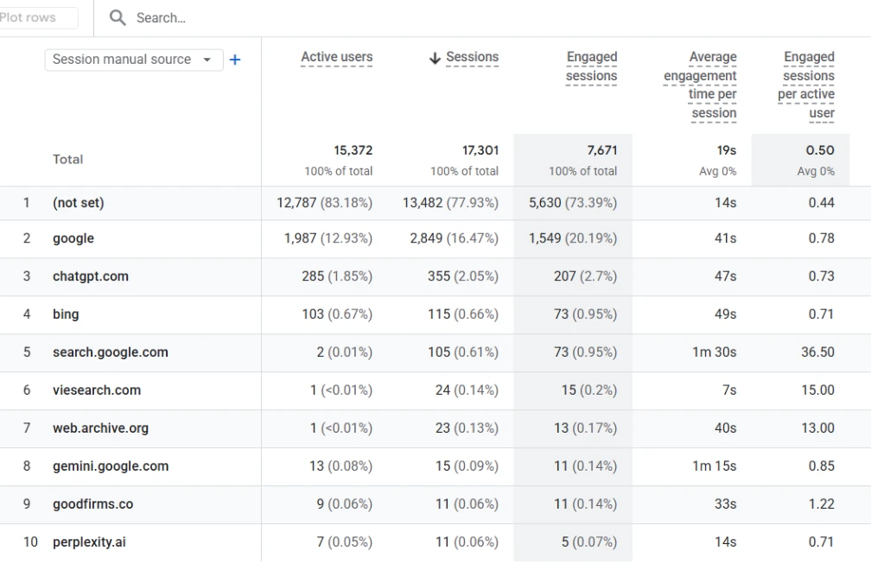The width and height of the screenshot is (871, 570).
Task: Add a secondary dimension with plus icon
Action: coord(235,60)
